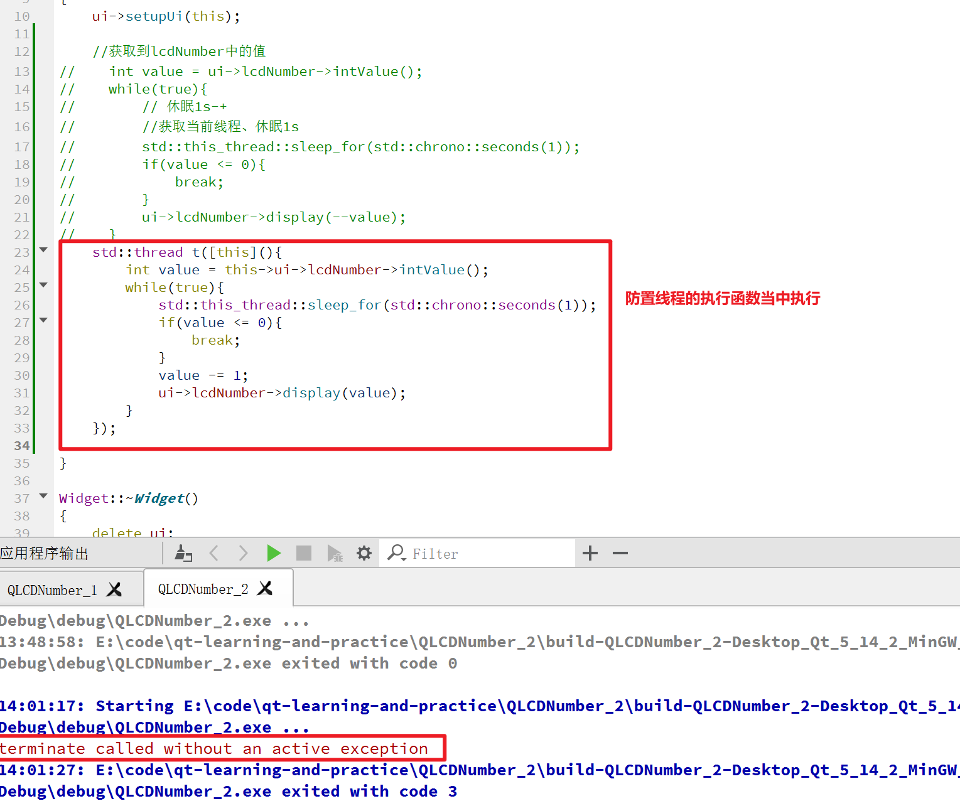960x801 pixels.
Task: Stop the running program with the square icon
Action: point(304,553)
